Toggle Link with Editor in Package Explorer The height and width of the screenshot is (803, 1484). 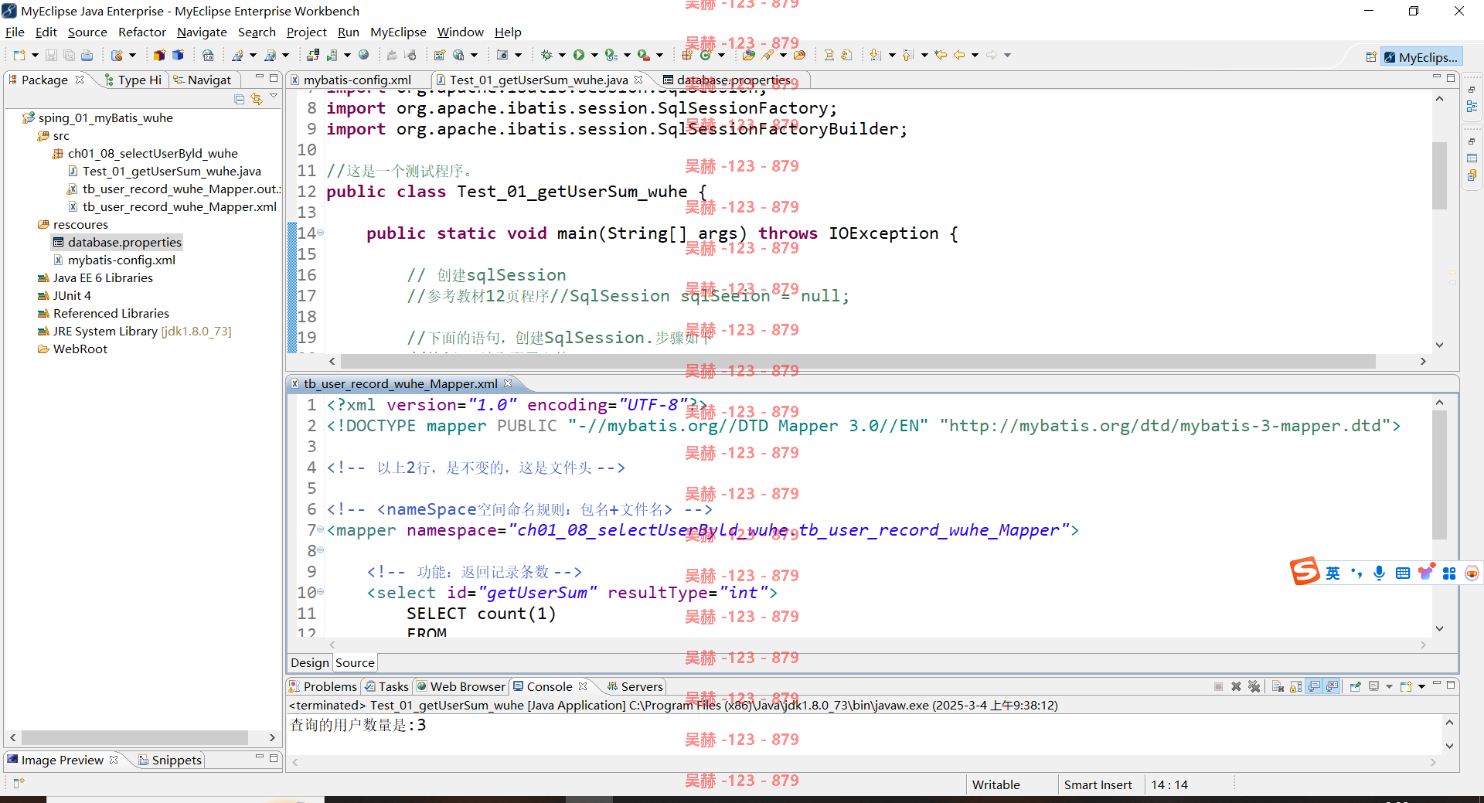click(x=257, y=99)
